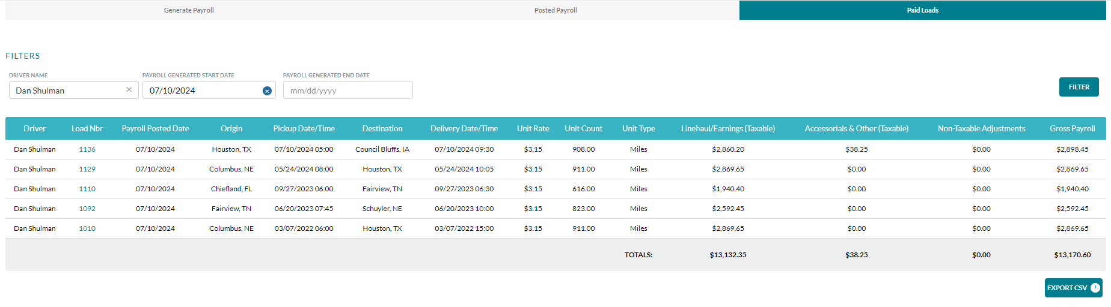Click the Council Bluffs, IA destination cell
The height and width of the screenshot is (307, 1111).
(x=382, y=149)
